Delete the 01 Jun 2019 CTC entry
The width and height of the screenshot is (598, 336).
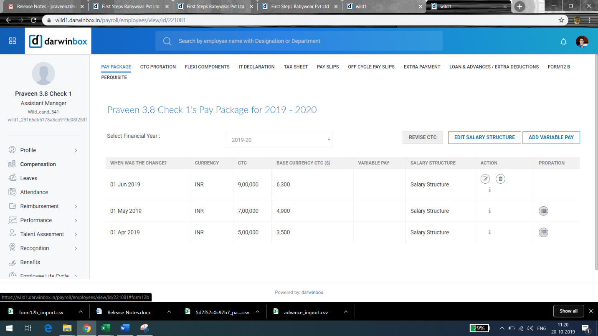coord(500,179)
